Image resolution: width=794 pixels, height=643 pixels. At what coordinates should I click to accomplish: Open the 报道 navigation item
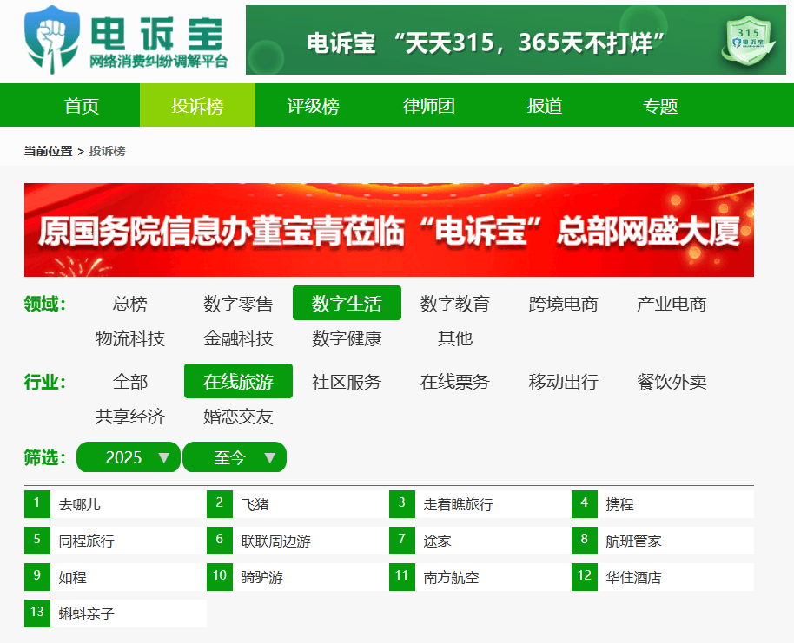point(545,106)
